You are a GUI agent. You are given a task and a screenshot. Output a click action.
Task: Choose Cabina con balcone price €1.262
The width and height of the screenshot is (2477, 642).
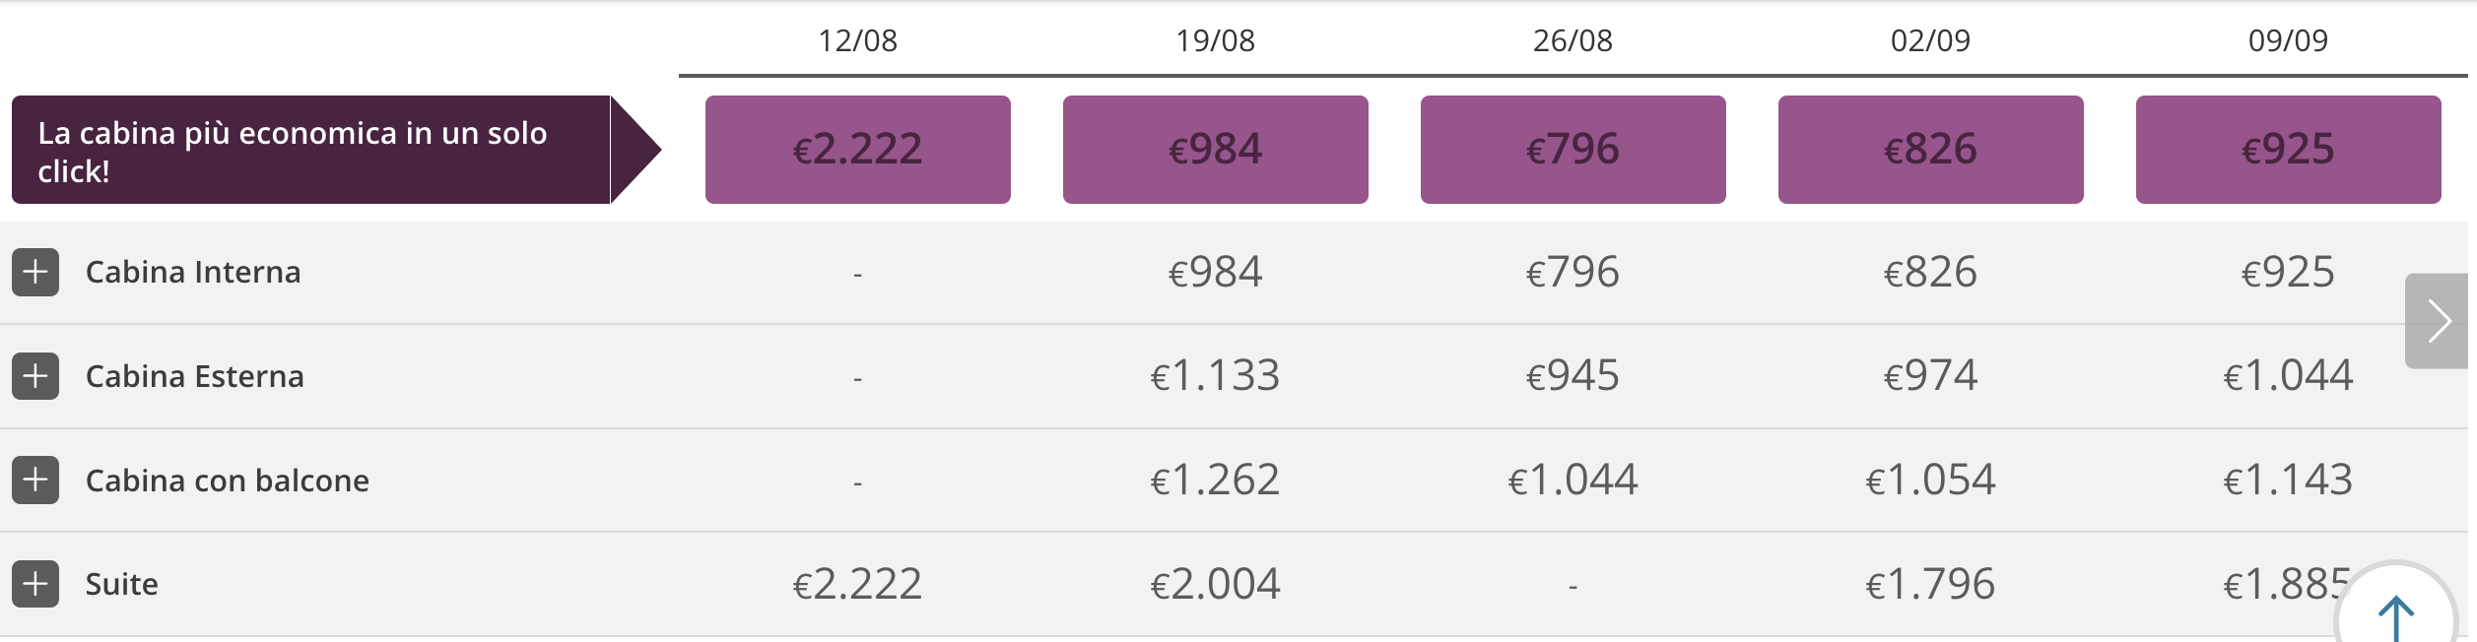[1216, 481]
